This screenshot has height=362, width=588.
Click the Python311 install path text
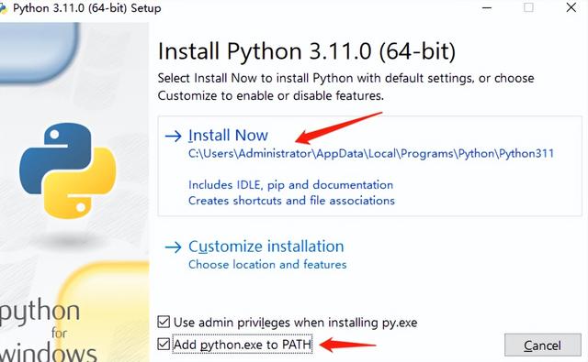(371, 154)
